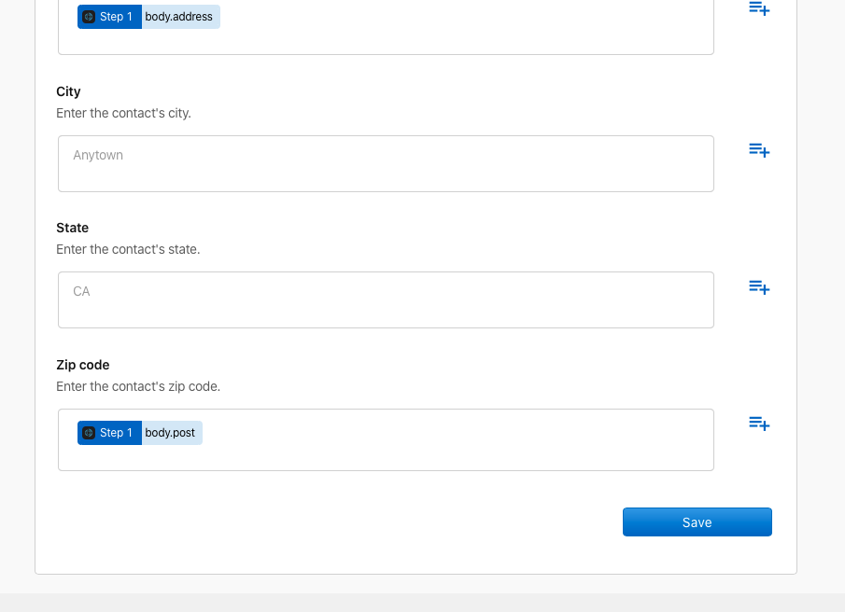This screenshot has height=612, width=845.
Task: Select the body.post mapped data pill
Action: click(x=171, y=433)
